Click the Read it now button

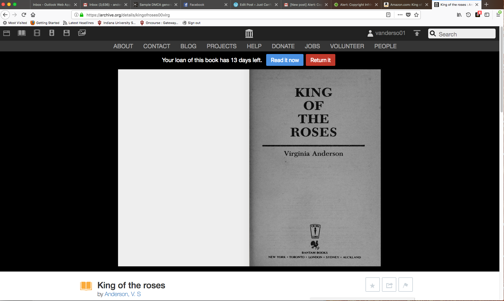284,60
